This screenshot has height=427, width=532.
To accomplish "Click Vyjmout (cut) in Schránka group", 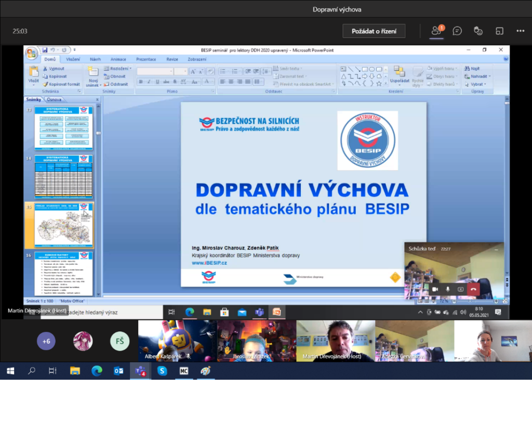I will [54, 69].
